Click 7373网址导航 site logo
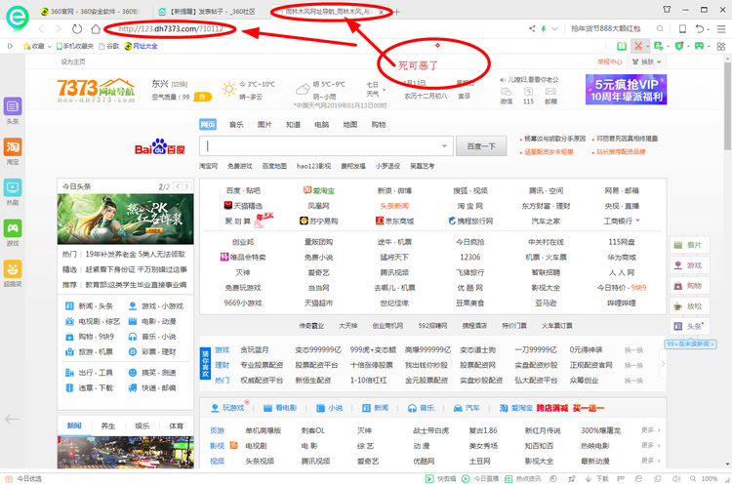 click(x=96, y=90)
